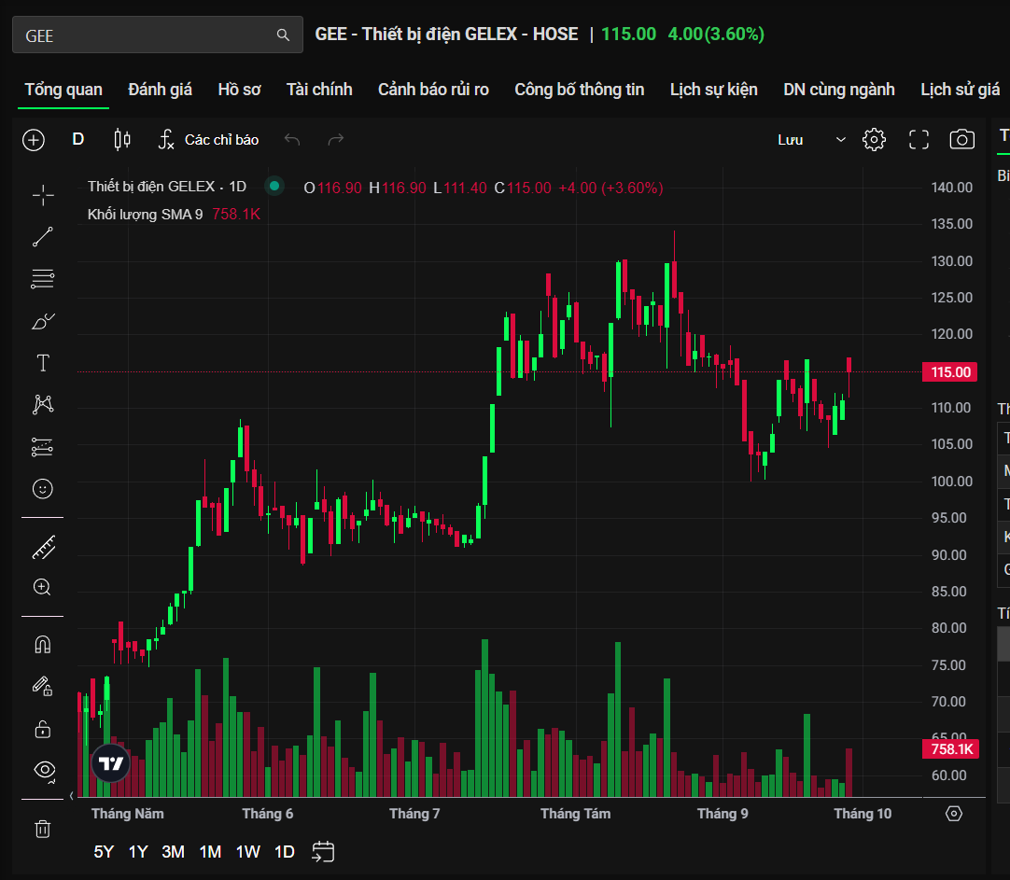The height and width of the screenshot is (880, 1010).
Task: Take a chart snapshot with camera icon
Action: (x=962, y=140)
